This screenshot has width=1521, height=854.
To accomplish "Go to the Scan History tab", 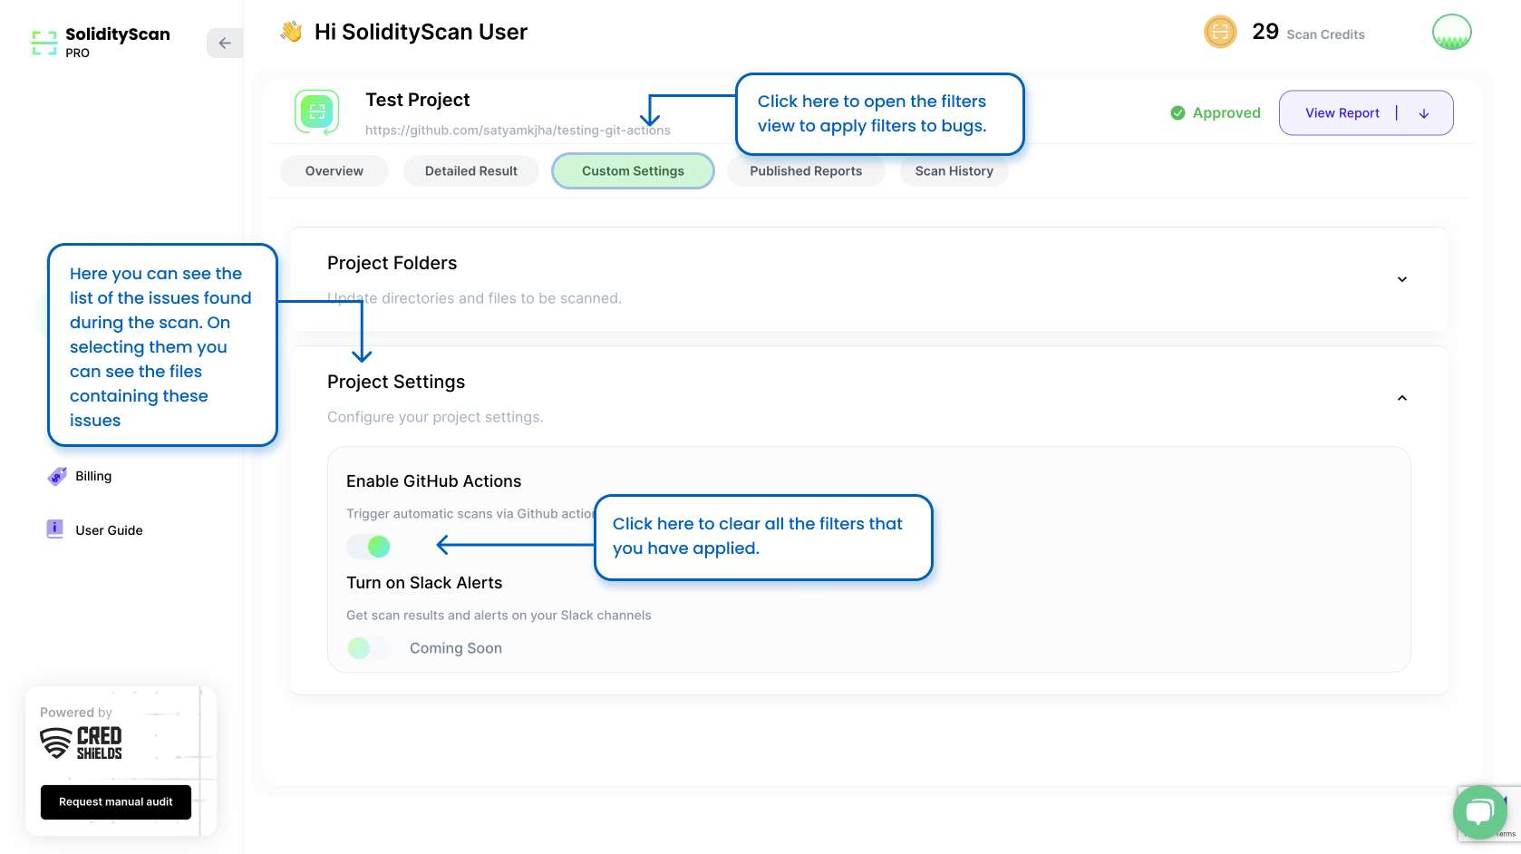I will (954, 171).
